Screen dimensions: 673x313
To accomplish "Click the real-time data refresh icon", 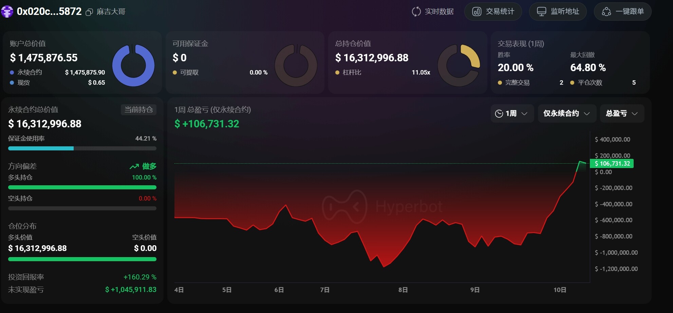I will 416,12.
